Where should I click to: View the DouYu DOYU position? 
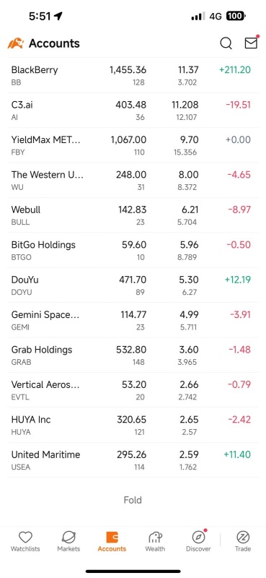(x=133, y=285)
